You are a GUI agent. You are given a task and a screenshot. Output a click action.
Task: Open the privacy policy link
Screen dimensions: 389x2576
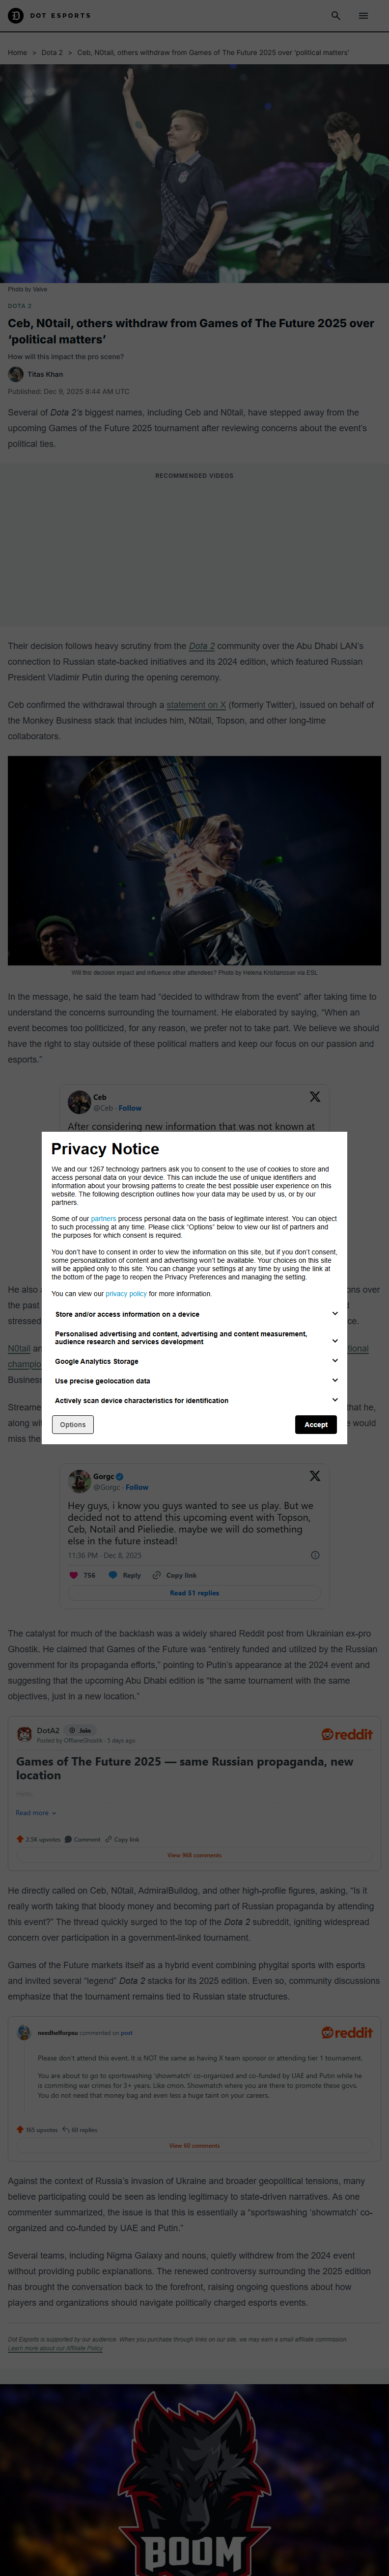click(126, 1294)
